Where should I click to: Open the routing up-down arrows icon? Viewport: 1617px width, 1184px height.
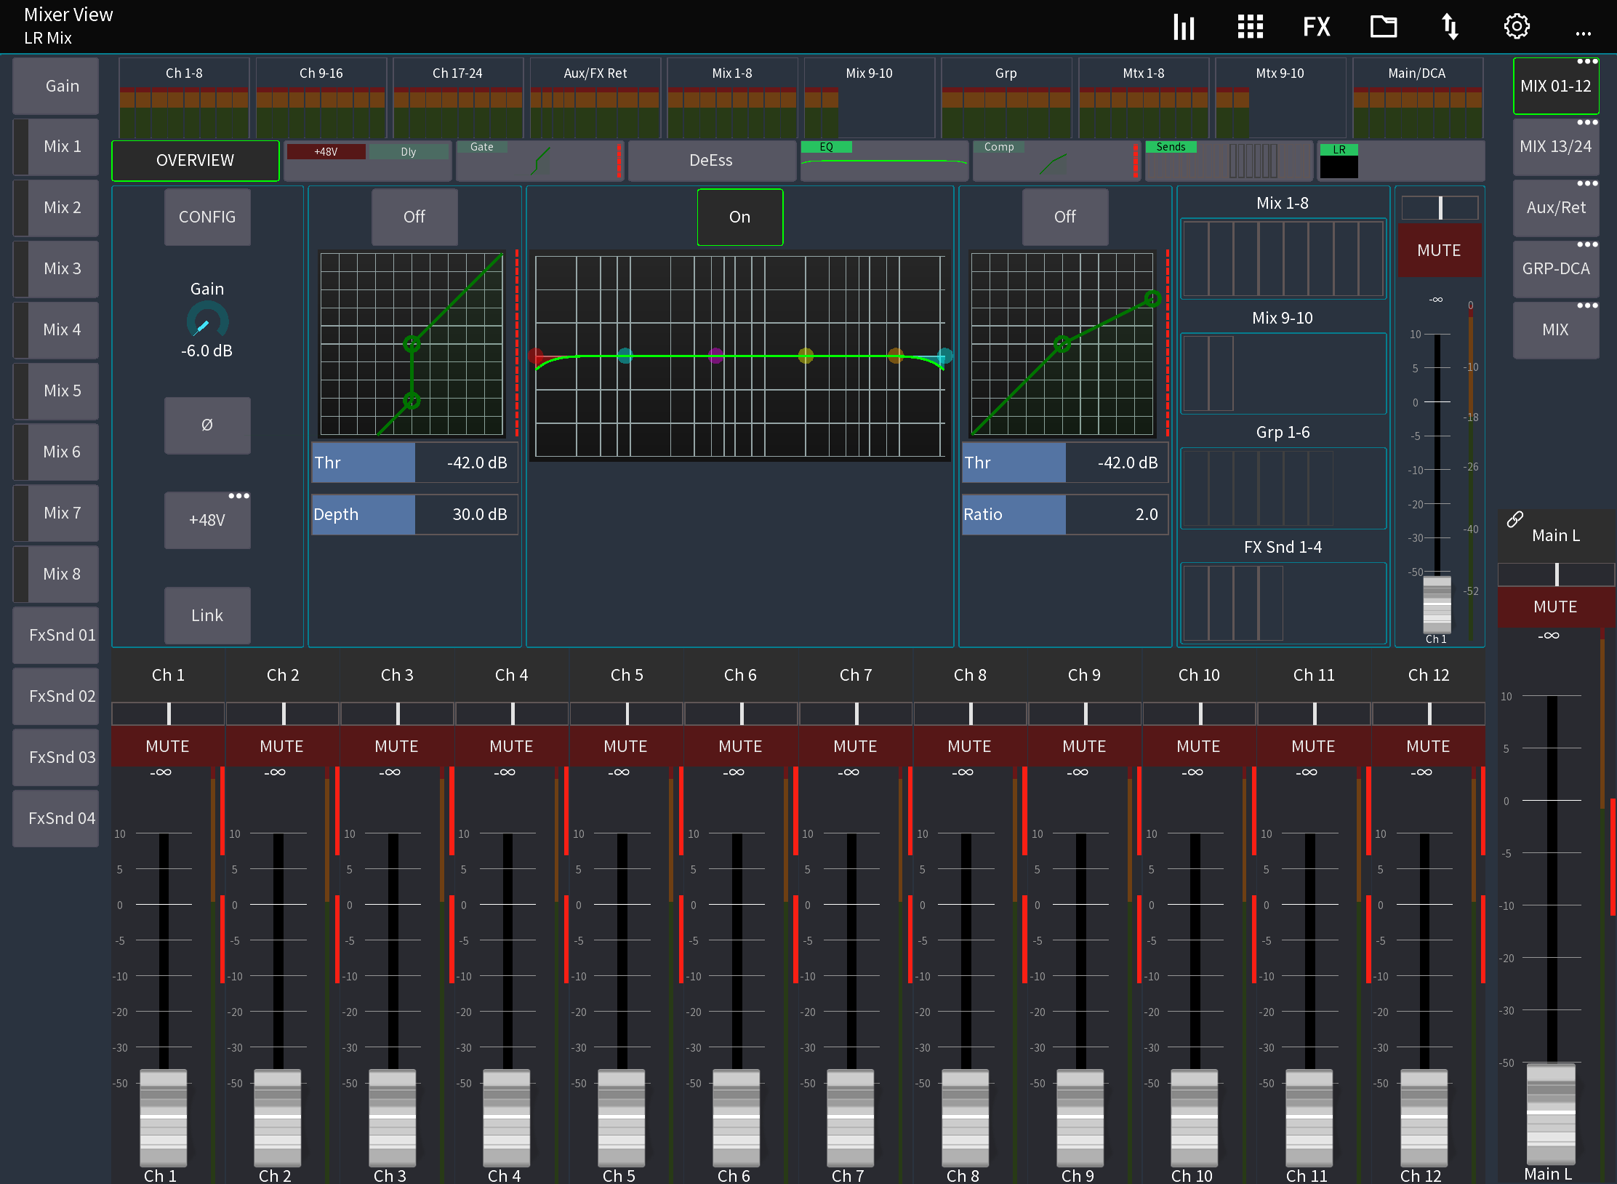(1449, 27)
